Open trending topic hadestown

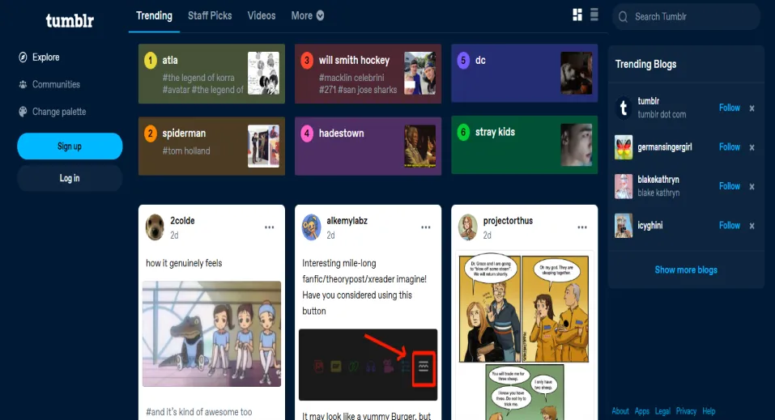tap(368, 146)
